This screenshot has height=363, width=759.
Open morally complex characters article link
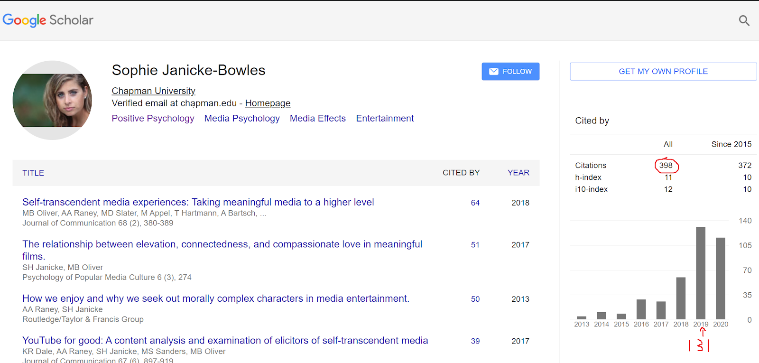(215, 299)
